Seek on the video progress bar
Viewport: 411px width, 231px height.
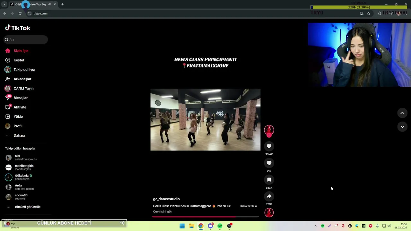click(205, 217)
